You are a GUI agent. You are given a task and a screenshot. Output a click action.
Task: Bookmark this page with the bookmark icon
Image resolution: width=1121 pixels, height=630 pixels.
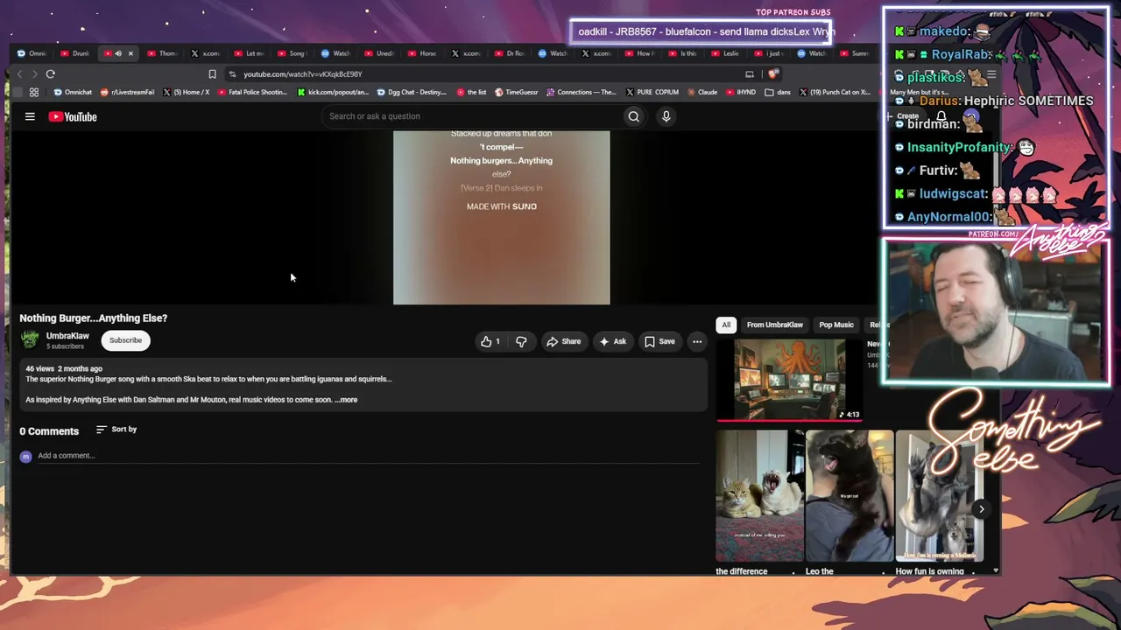(x=212, y=74)
